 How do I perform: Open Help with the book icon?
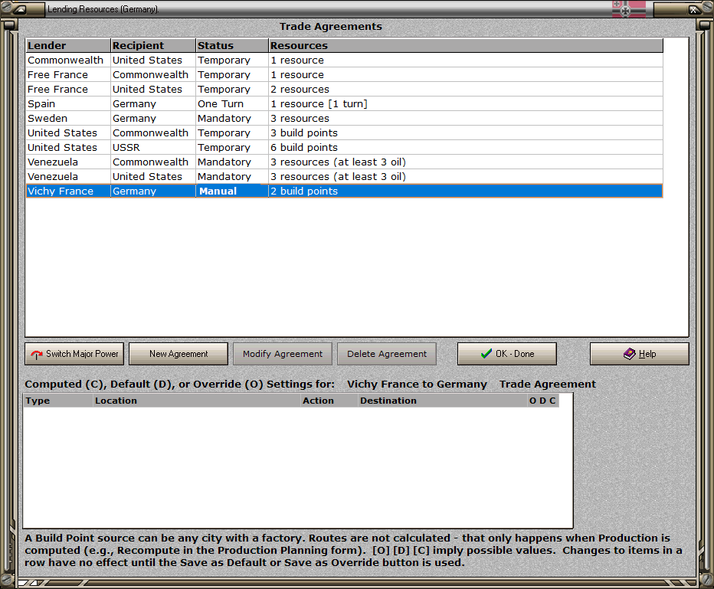640,354
